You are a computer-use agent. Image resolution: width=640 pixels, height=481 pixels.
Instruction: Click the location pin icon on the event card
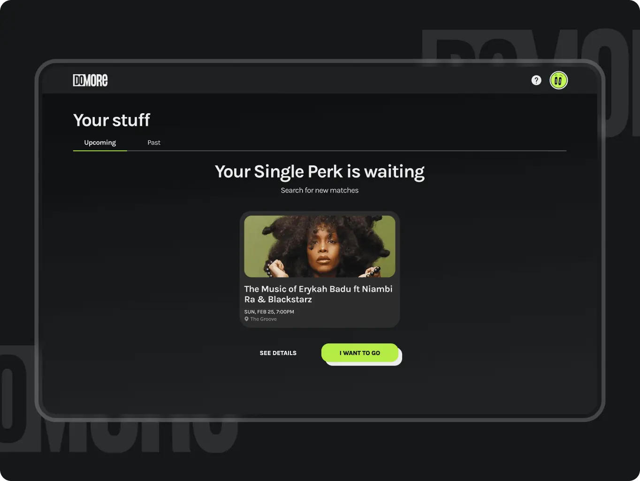pos(246,319)
